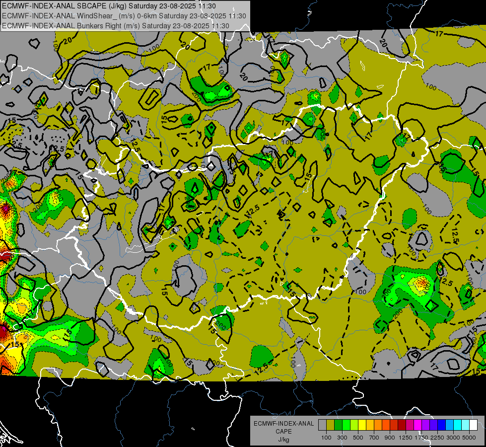
Task: Click the J/kg unit label in legend
Action: click(x=283, y=440)
